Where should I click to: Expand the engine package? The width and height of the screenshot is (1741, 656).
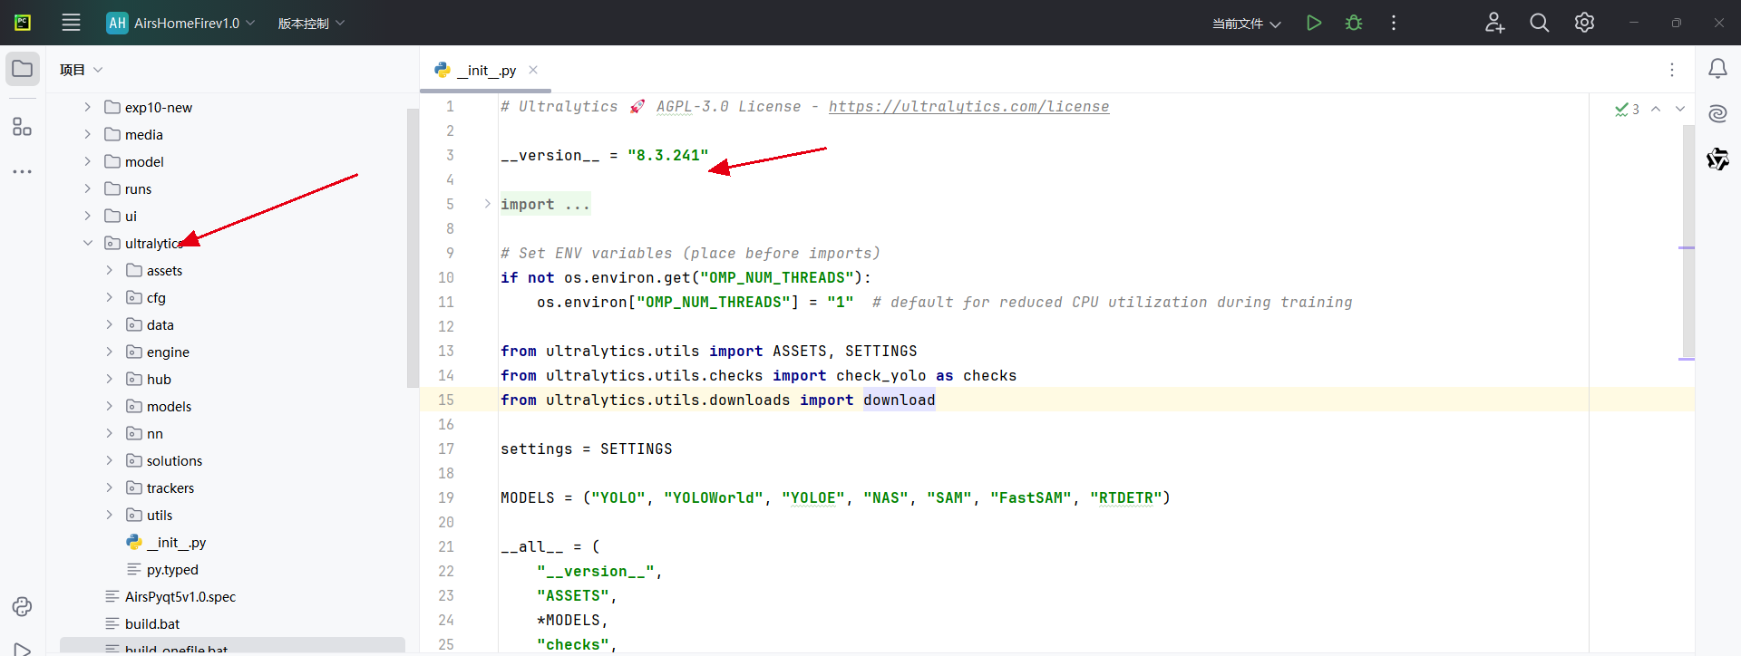pyautogui.click(x=109, y=352)
